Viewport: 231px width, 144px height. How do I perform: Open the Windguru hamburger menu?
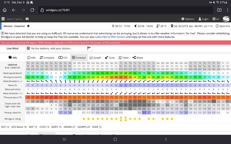[x=3, y=19]
